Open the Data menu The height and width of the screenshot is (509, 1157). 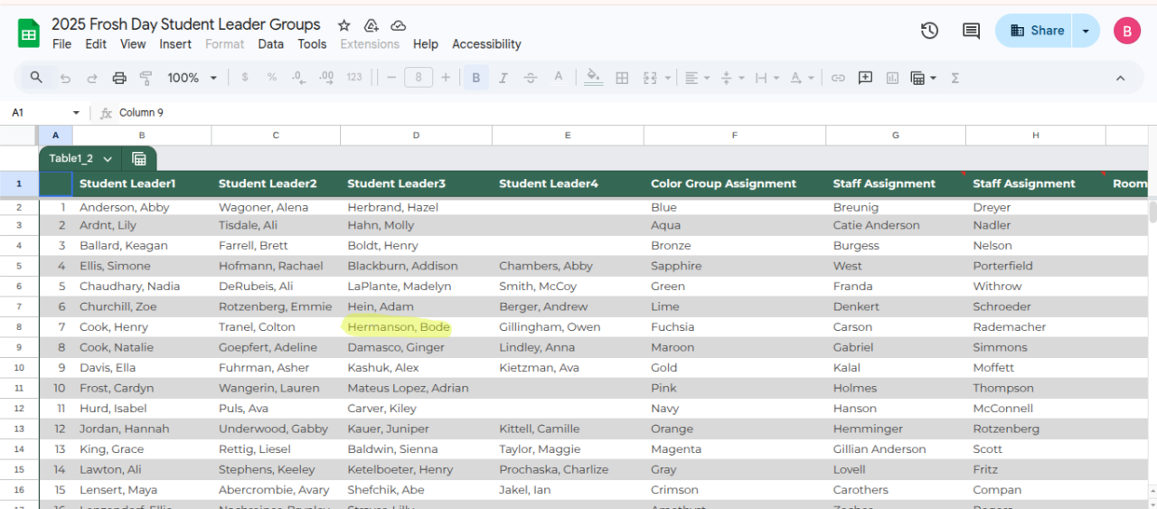pos(270,43)
